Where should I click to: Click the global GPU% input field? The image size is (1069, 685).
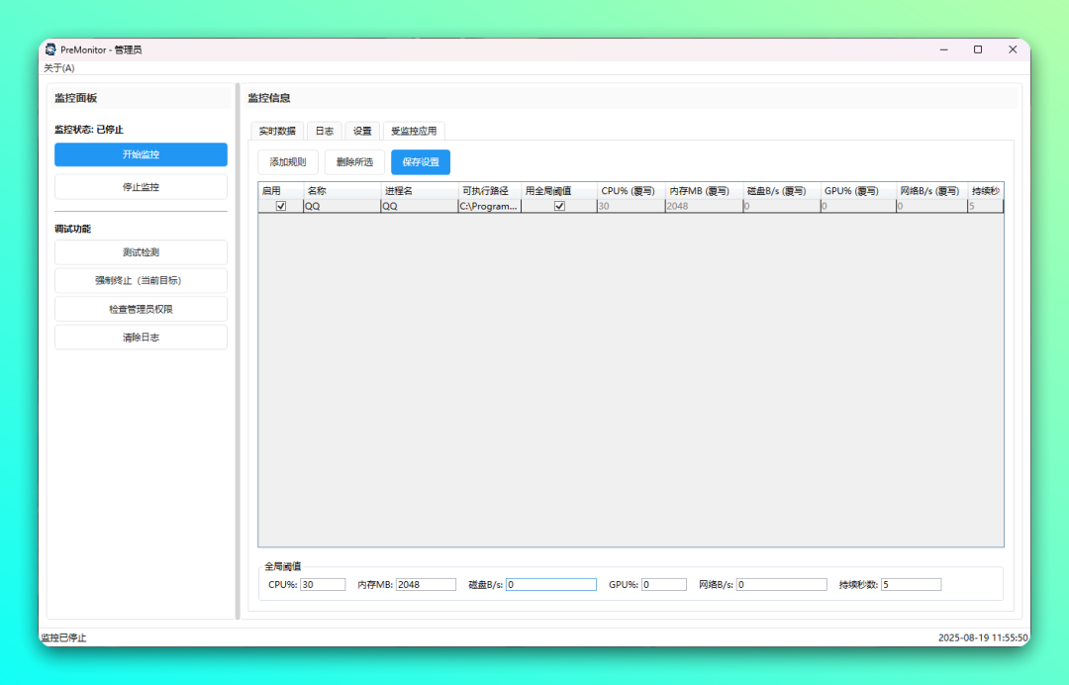click(664, 585)
